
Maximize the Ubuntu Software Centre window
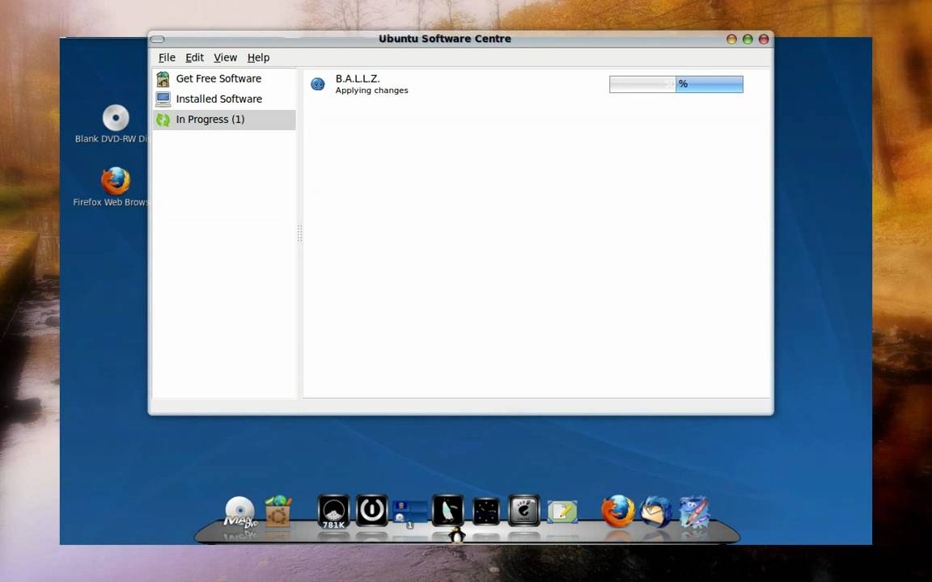(748, 39)
